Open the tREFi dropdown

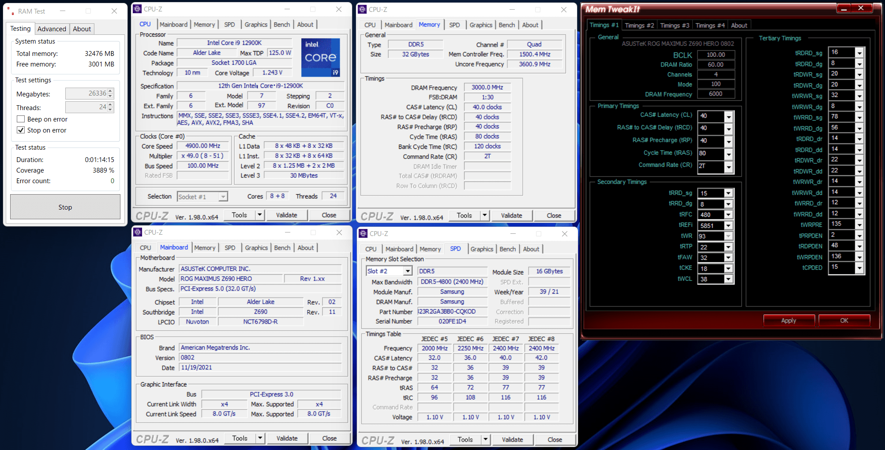729,225
